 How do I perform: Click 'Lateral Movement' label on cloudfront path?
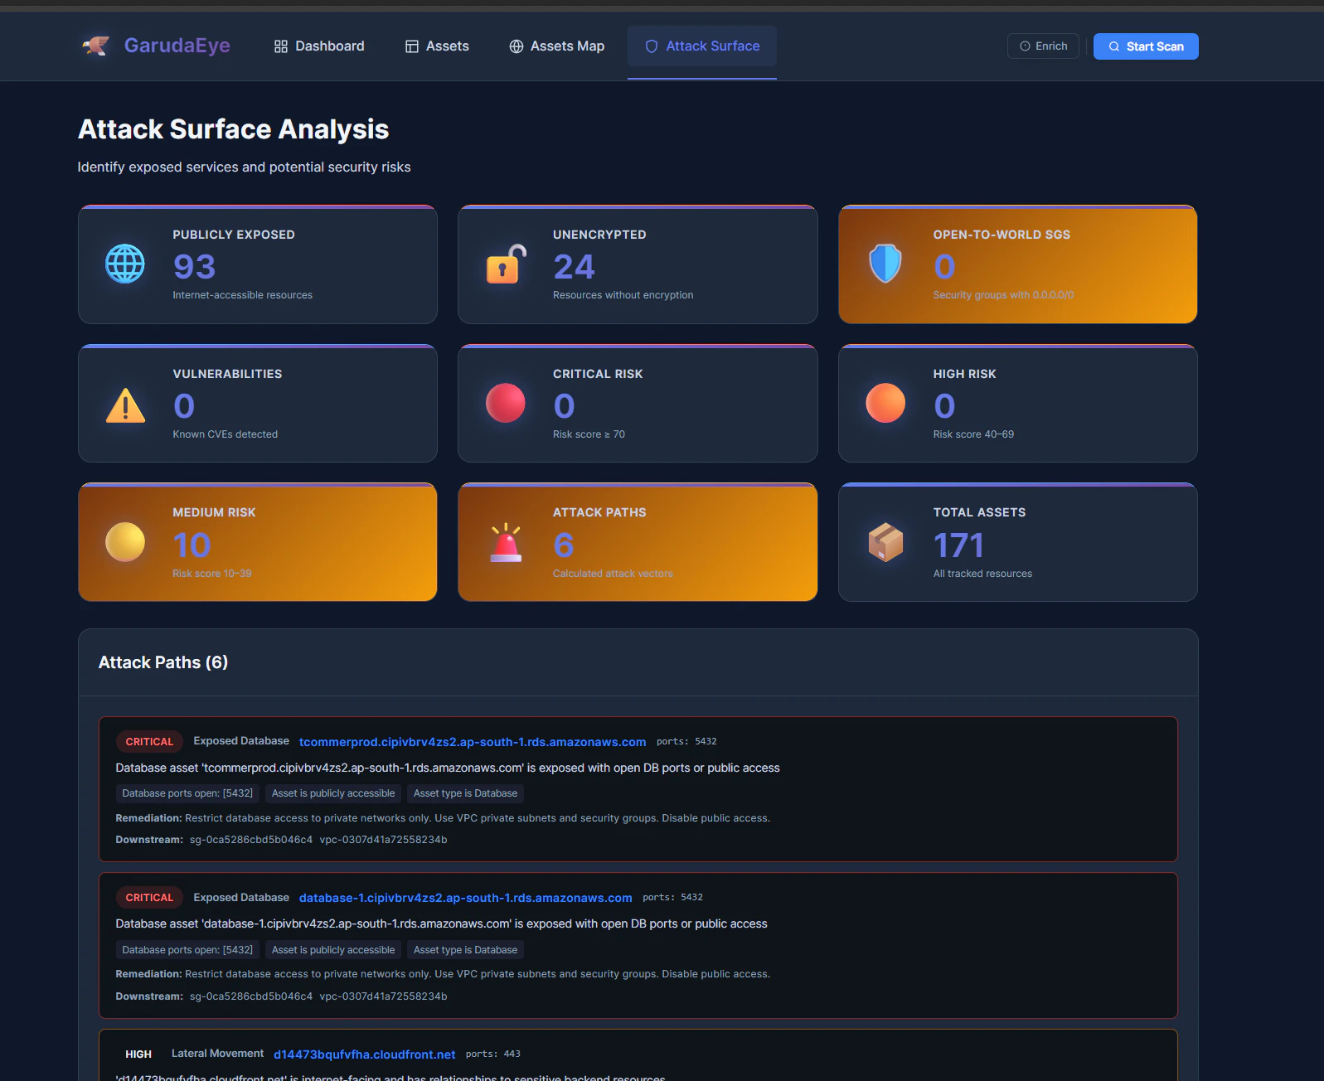[x=217, y=1054]
